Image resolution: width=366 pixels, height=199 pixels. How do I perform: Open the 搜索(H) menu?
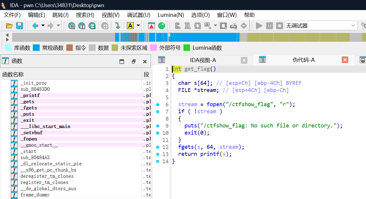pos(85,15)
